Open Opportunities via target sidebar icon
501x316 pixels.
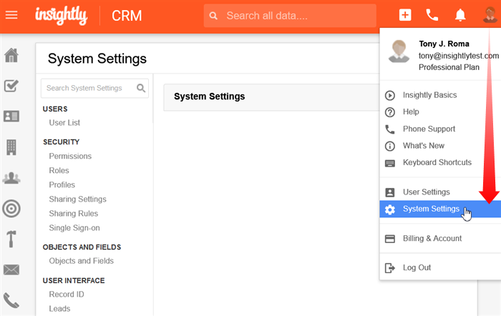(x=11, y=209)
